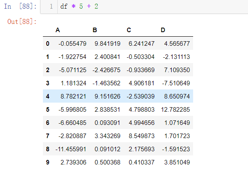Click cell value 7.109350
Screen dimensions: 248x169
pyautogui.click(x=177, y=70)
